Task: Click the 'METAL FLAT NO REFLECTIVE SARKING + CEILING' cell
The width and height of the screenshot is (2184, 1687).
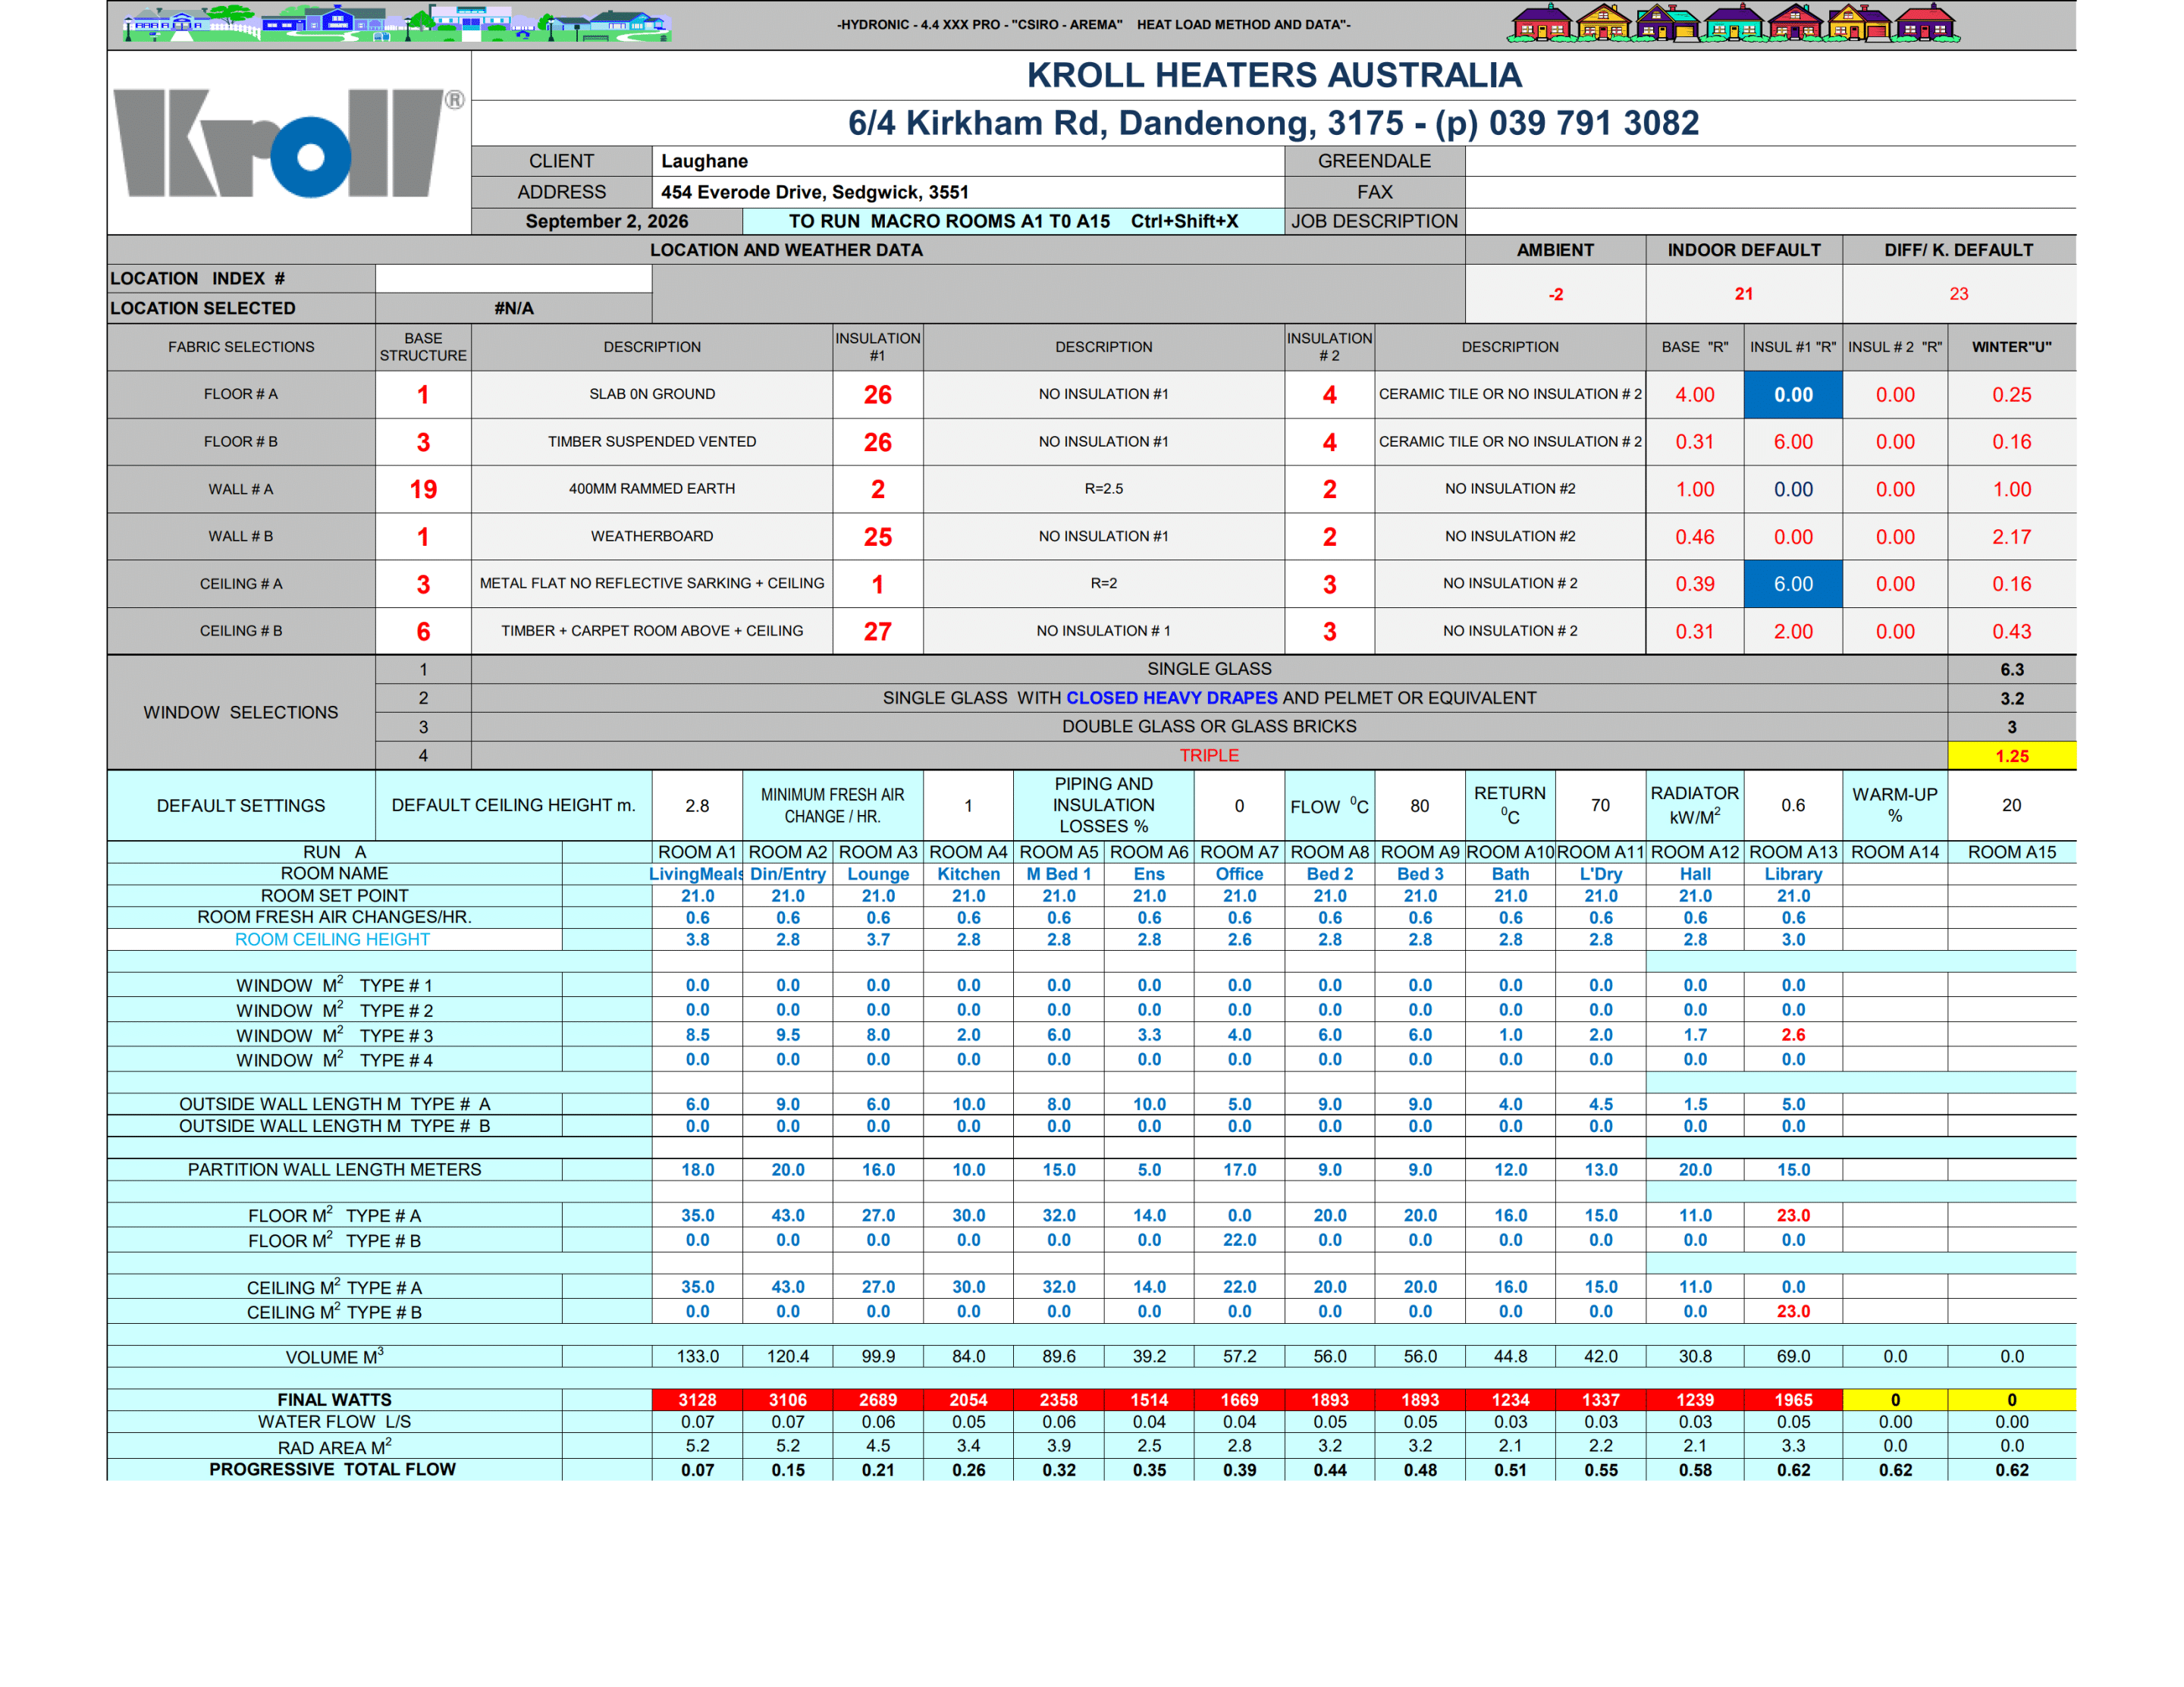Action: tap(652, 584)
